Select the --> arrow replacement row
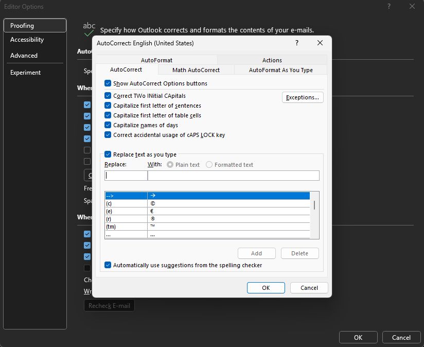Viewport: 424px width, 347px height. [207, 196]
